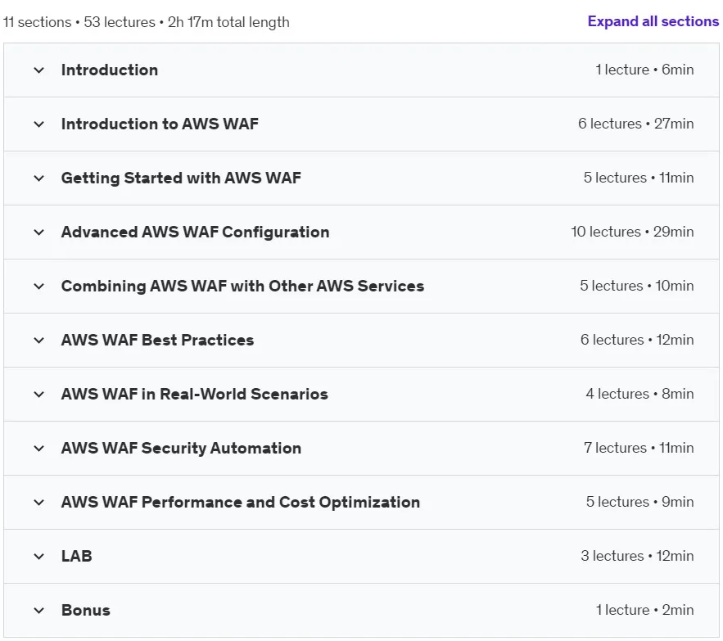
Task: Expand Combining AWS WAF with Other Services chevron
Action: [x=39, y=286]
